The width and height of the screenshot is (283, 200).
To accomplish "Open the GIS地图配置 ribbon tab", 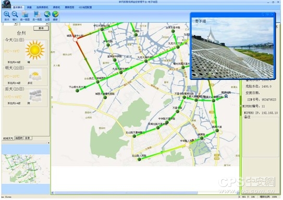I will pyautogui.click(x=85, y=7).
